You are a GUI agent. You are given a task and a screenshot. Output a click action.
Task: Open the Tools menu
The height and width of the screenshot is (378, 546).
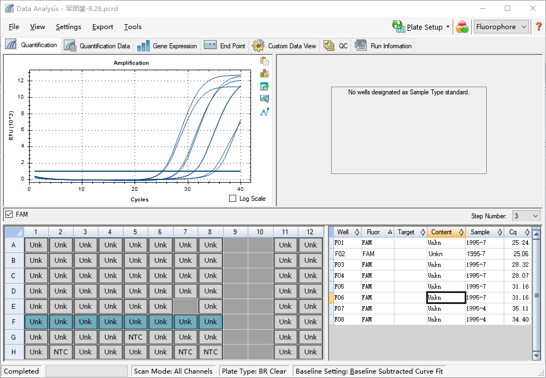133,27
